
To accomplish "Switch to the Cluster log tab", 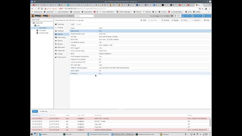I will point(44,111).
